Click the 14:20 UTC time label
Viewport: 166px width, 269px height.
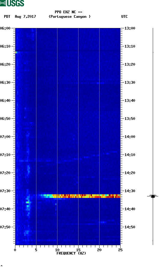130,173
